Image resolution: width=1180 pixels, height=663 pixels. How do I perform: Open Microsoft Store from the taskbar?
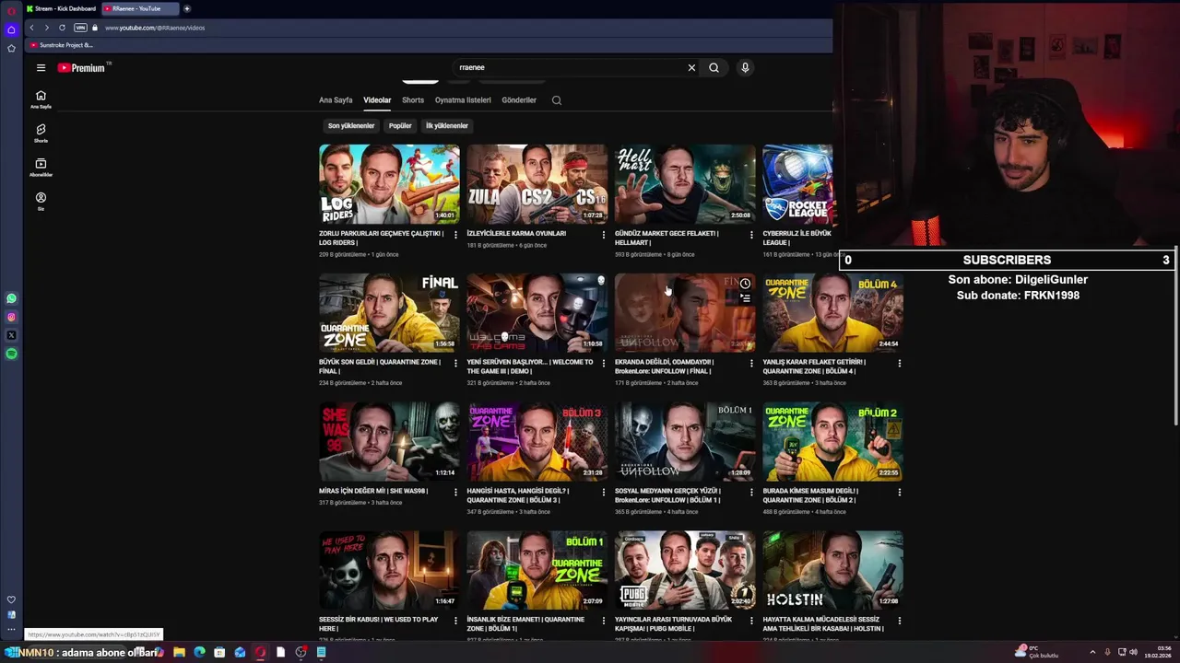tap(219, 652)
